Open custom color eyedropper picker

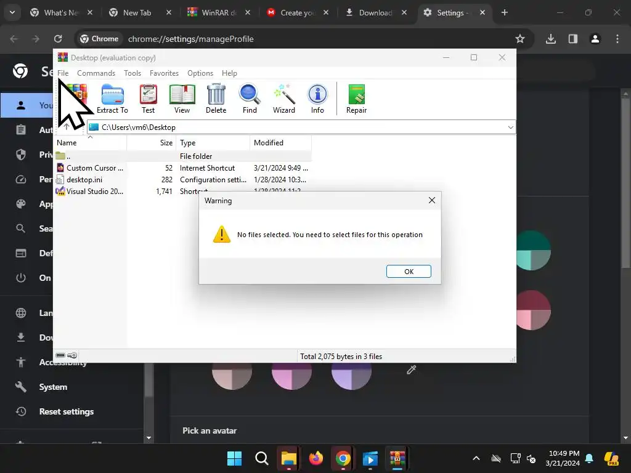(411, 370)
